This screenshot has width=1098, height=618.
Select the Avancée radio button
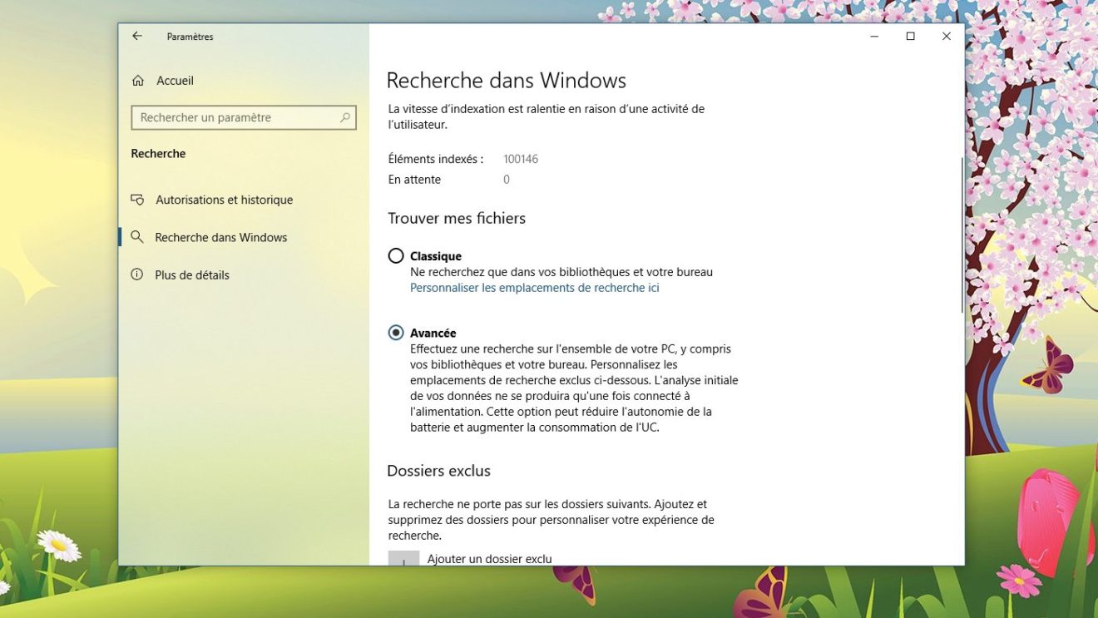tap(396, 333)
